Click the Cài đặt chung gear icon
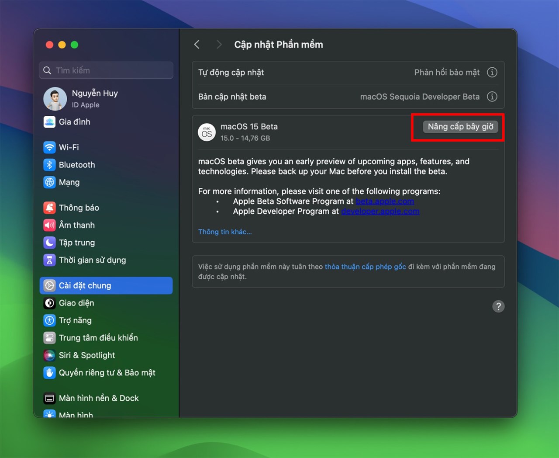The image size is (559, 458). pyautogui.click(x=49, y=285)
